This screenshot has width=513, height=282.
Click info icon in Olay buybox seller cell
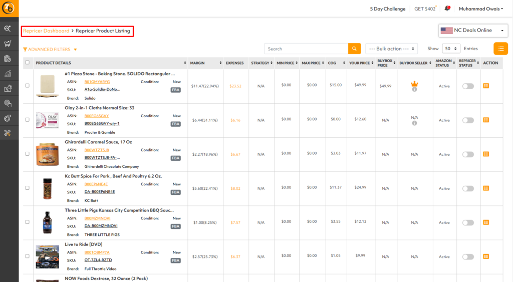pos(414,123)
